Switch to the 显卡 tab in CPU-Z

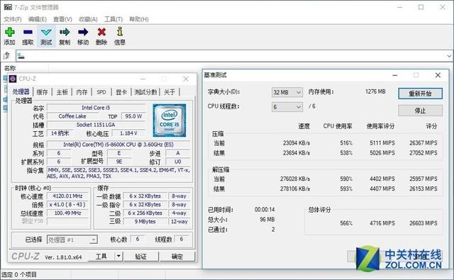tap(121, 92)
